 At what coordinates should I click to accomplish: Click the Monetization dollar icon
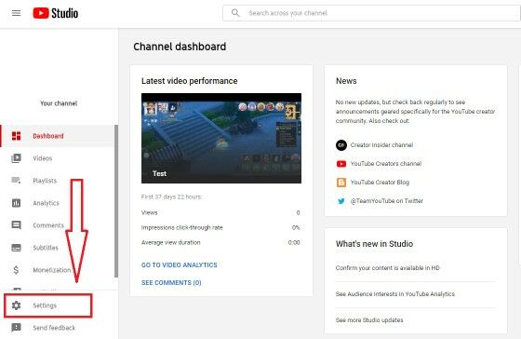coord(17,270)
